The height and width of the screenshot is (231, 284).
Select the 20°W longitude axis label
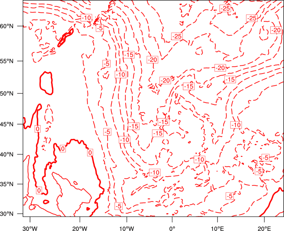tap(80, 229)
